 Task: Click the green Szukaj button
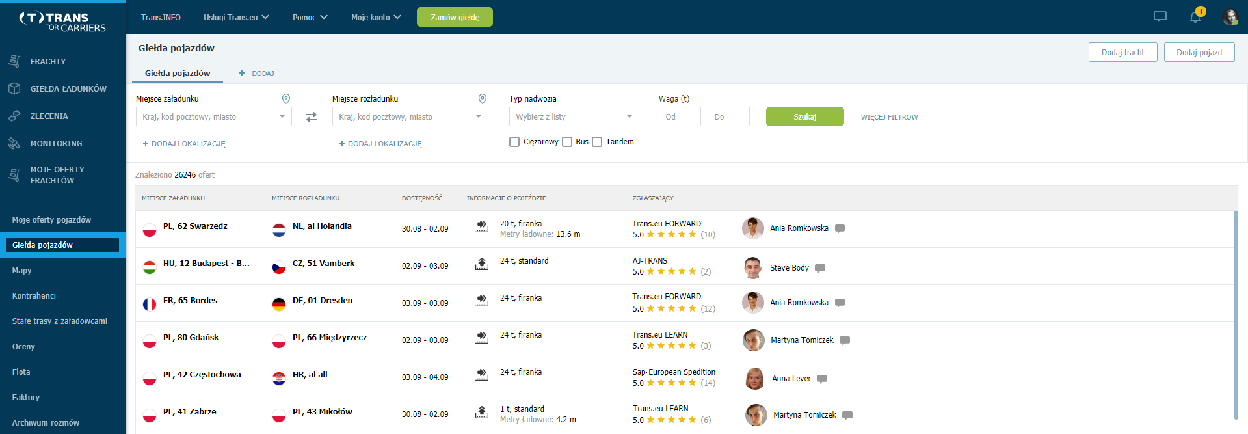[804, 116]
